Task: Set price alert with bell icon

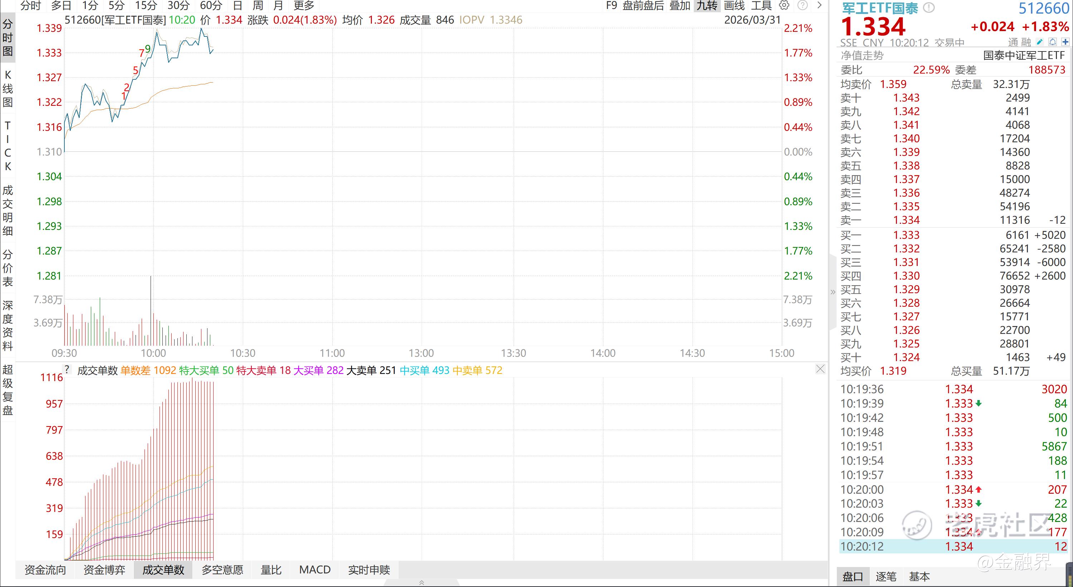Action: [1053, 42]
